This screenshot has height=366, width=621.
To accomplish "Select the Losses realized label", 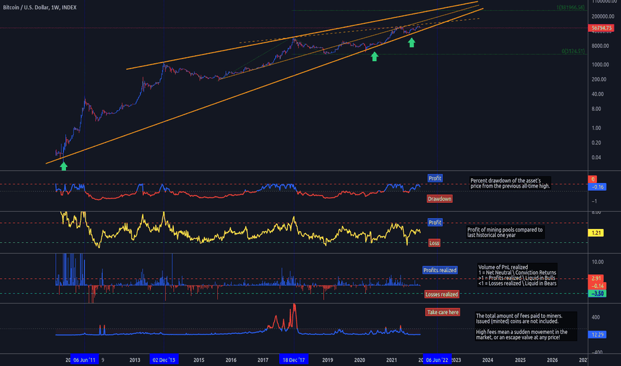I will click(x=442, y=294).
